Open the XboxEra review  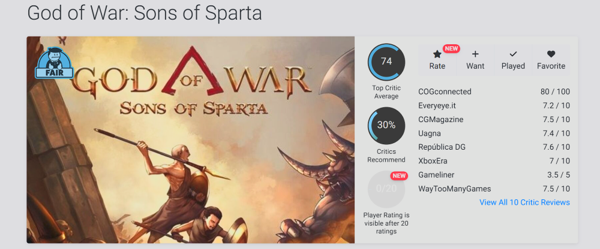(x=433, y=161)
